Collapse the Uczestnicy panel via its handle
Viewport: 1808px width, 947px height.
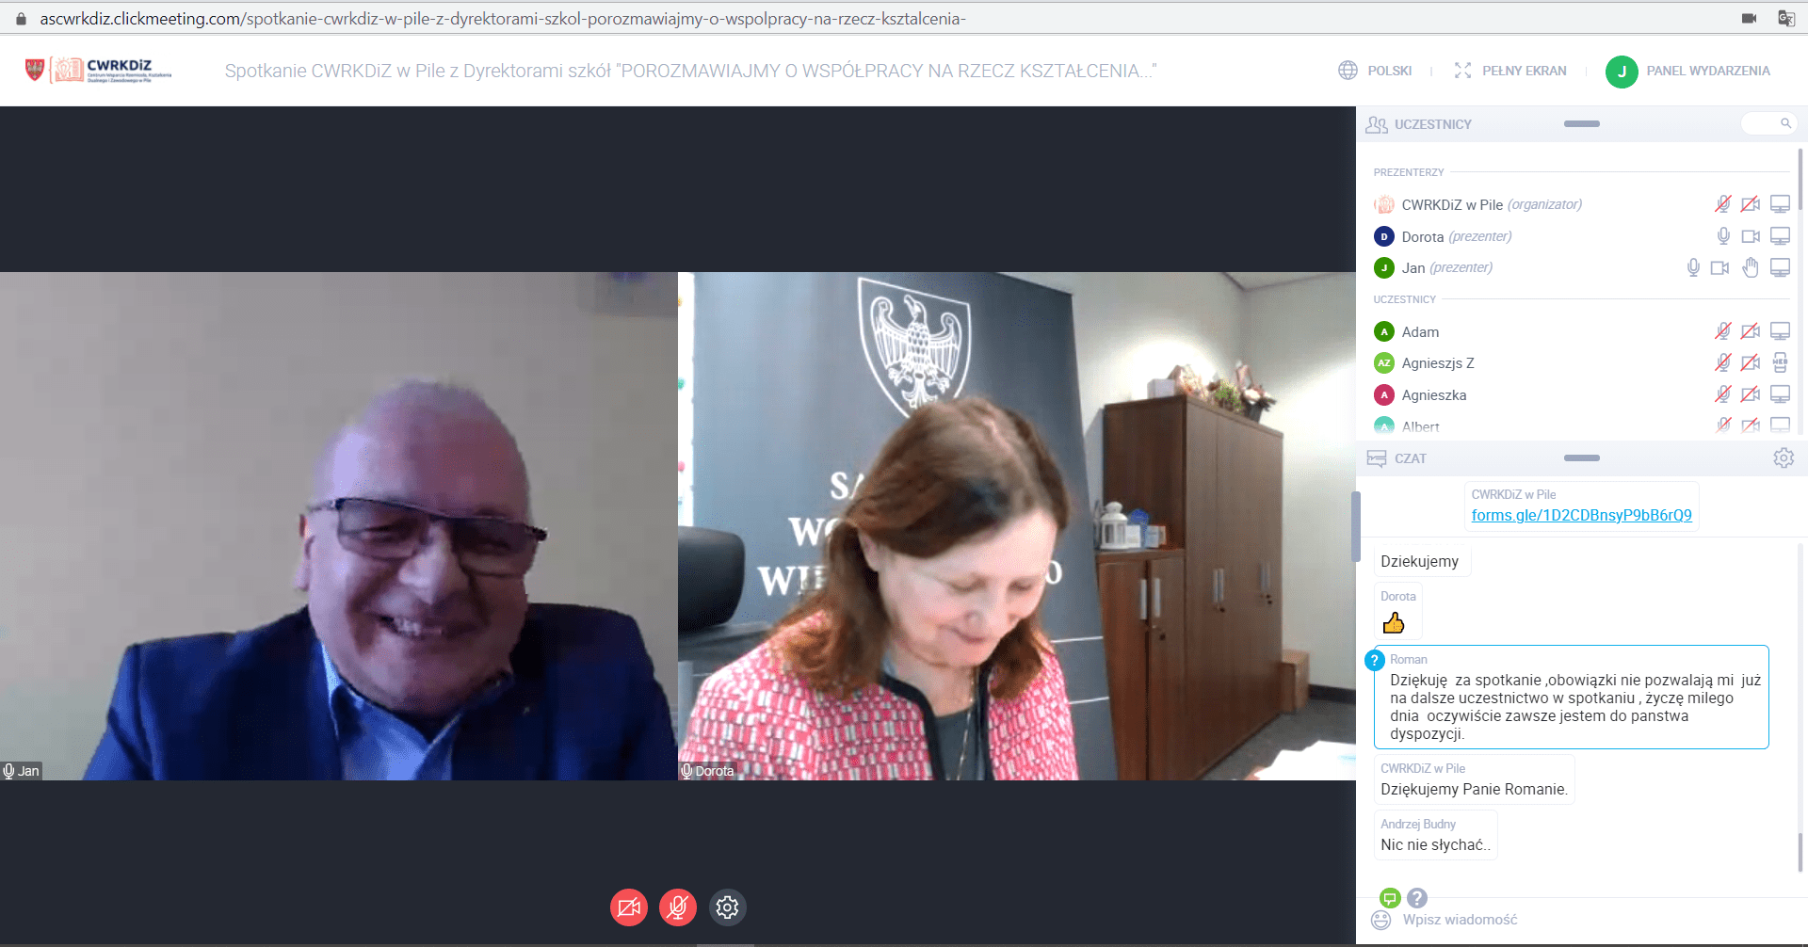click(x=1582, y=124)
